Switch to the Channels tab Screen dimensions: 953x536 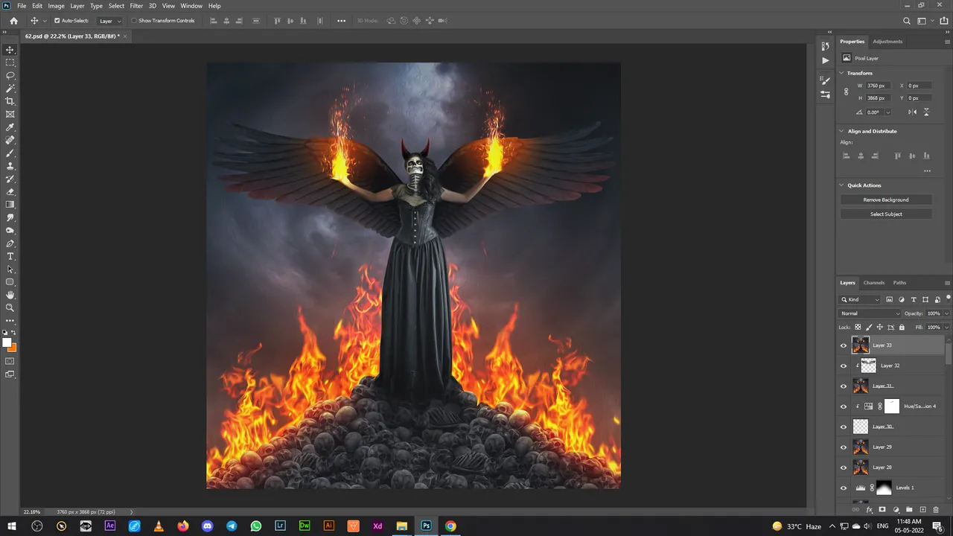[874, 283]
